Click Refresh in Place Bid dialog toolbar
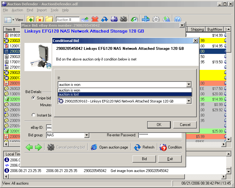This screenshot has width=235, height=188. tap(144, 147)
